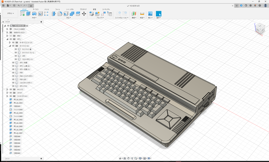Click the VG-8235 v23 document tab
This screenshot has width=269, height=162.
point(133,5)
